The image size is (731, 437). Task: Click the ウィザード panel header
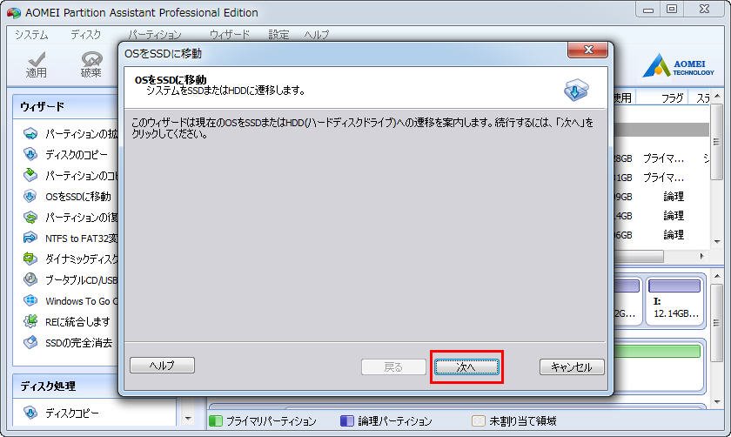coord(66,106)
